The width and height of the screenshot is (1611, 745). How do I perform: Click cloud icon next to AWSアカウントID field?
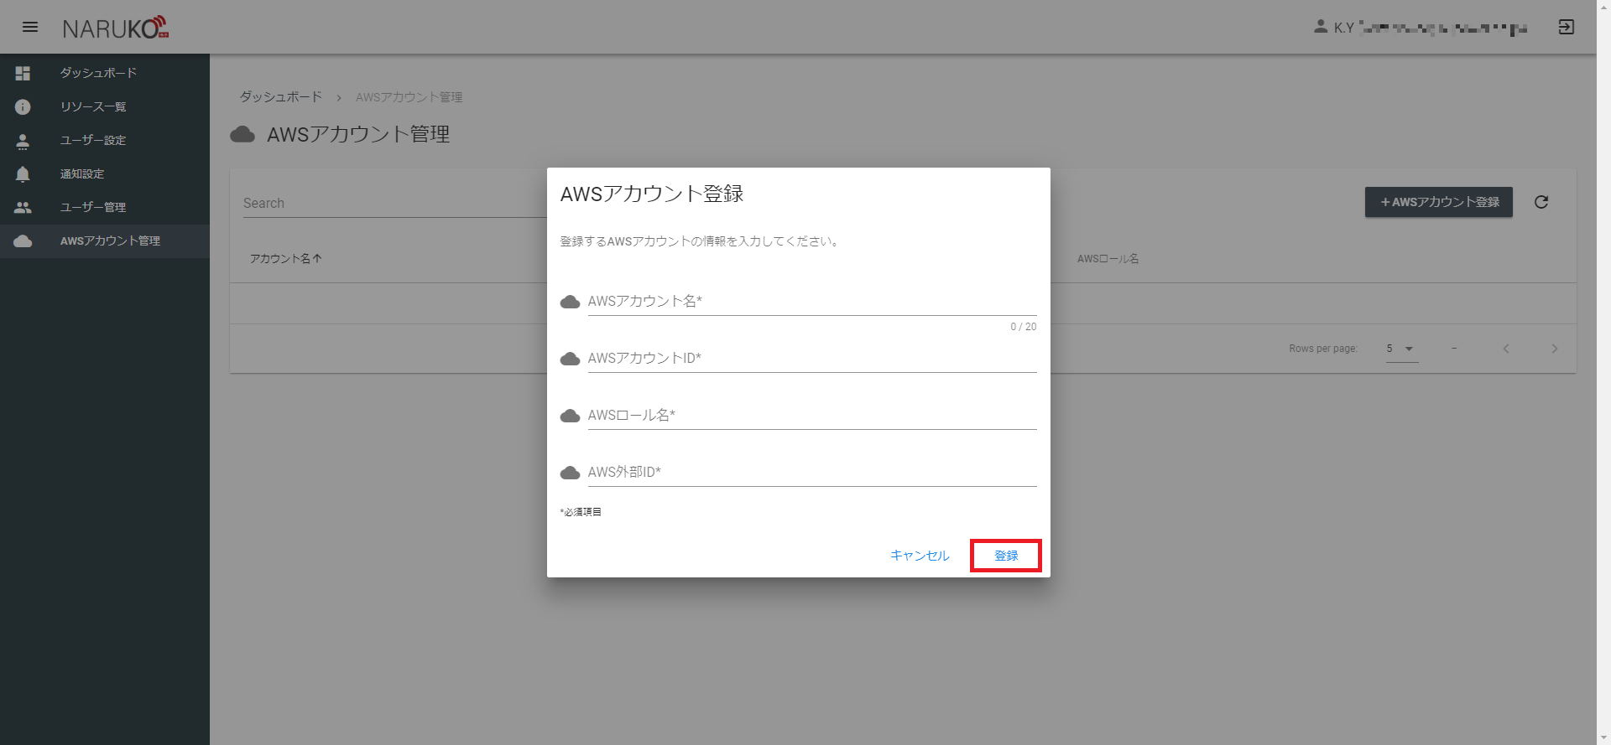pos(570,359)
